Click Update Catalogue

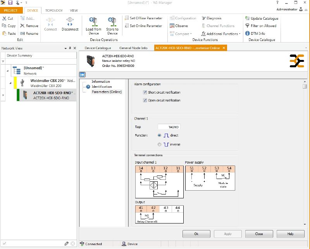[x=262, y=18]
